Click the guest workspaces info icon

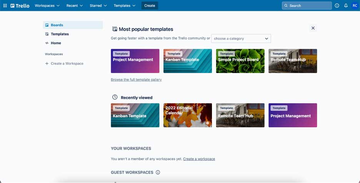point(158,172)
